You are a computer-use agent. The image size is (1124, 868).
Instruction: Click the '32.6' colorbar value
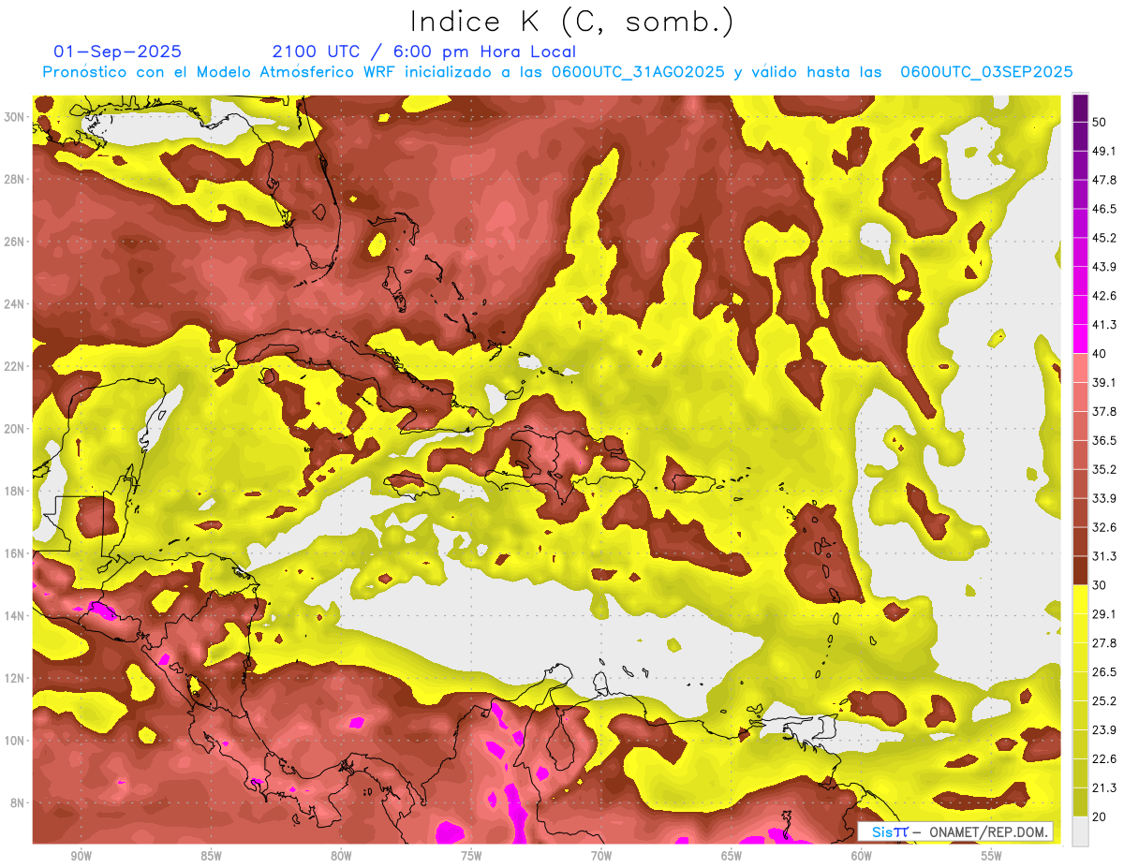coord(1103,527)
